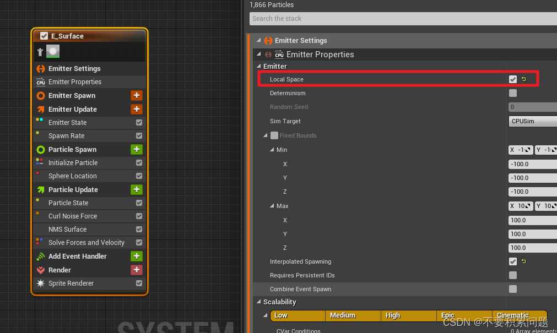Click the orange Emitter Settings icon in the stack header
The height and width of the screenshot is (333, 557).
[268, 41]
